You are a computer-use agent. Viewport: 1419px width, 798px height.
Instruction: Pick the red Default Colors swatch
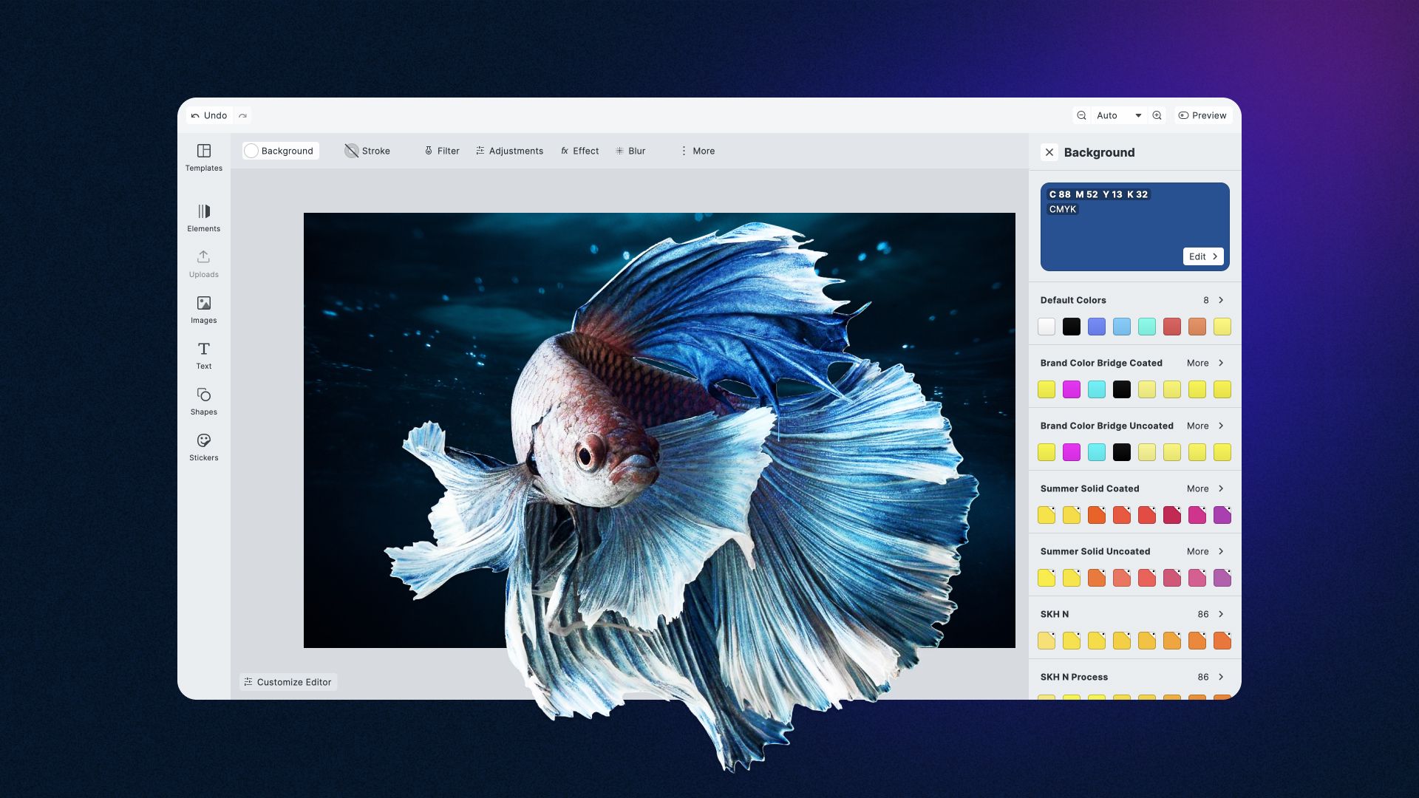(1172, 327)
